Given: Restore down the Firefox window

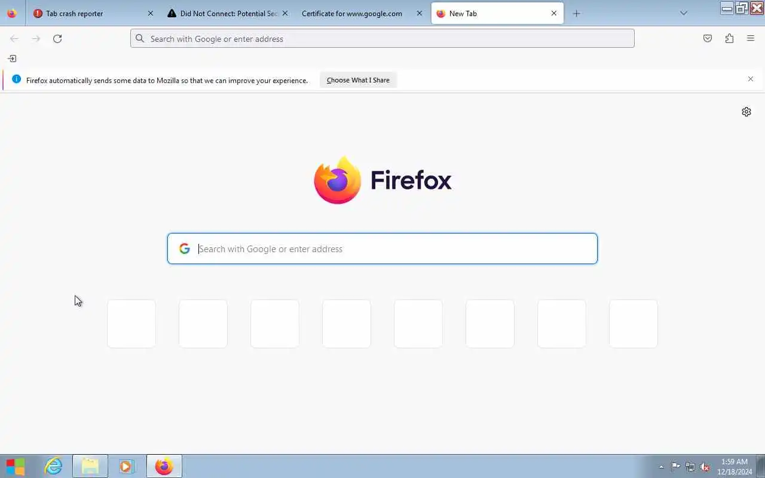Looking at the screenshot, I should tap(742, 8).
